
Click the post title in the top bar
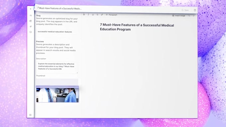pyautogui.click(x=59, y=8)
